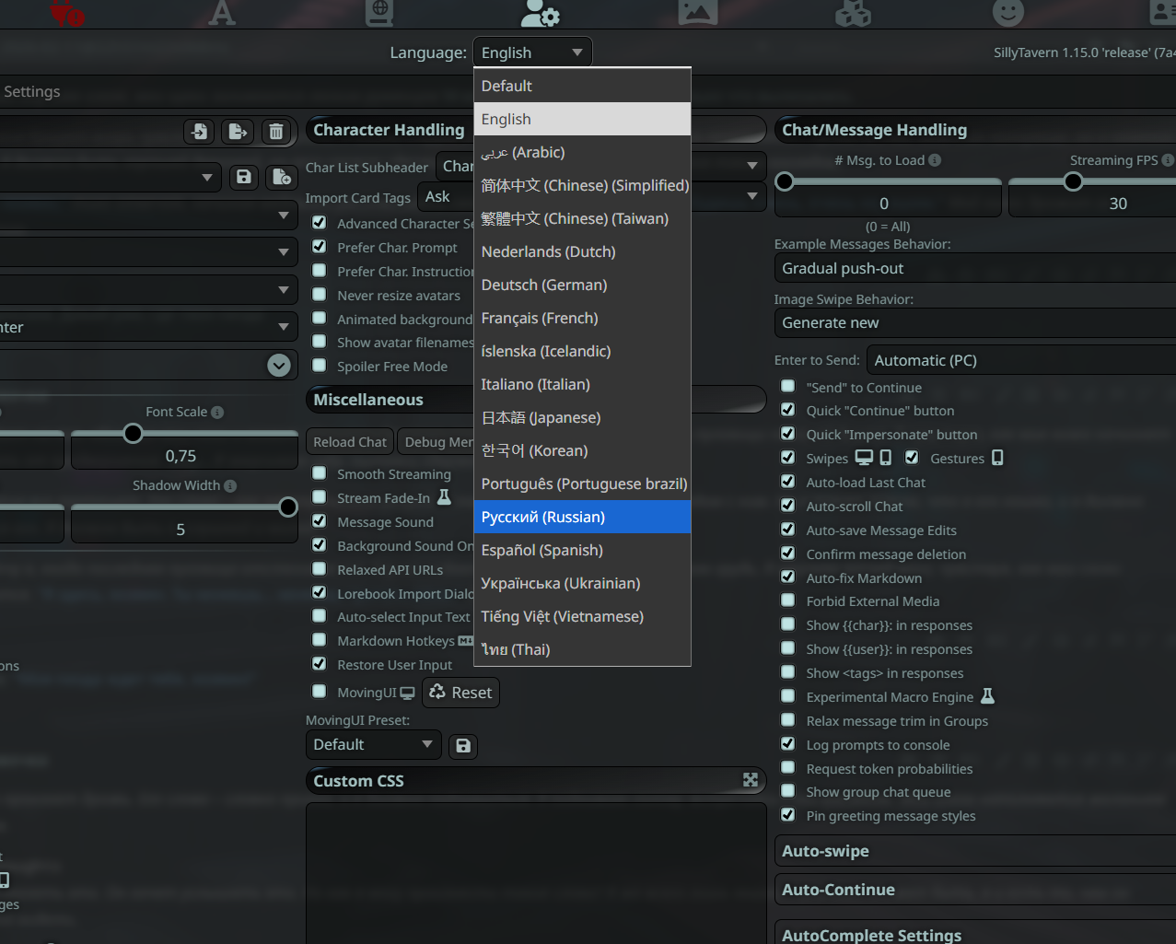Image resolution: width=1176 pixels, height=944 pixels.
Task: Click the Debug Menu button
Action: coord(437,442)
